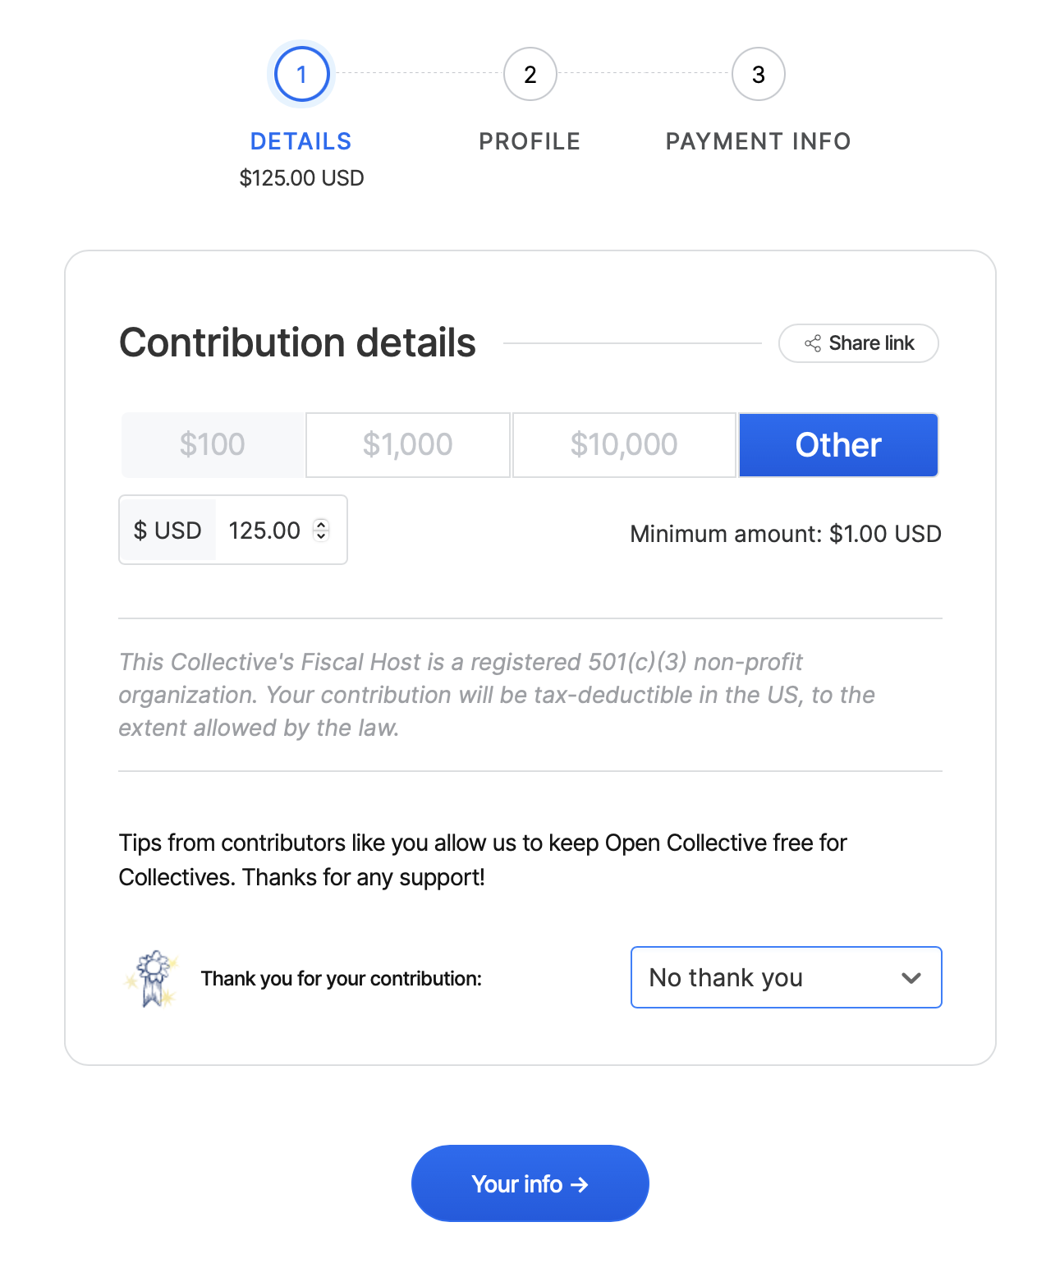Image resolution: width=1046 pixels, height=1268 pixels.
Task: Click the $ USD currency prefix
Action: 167,531
